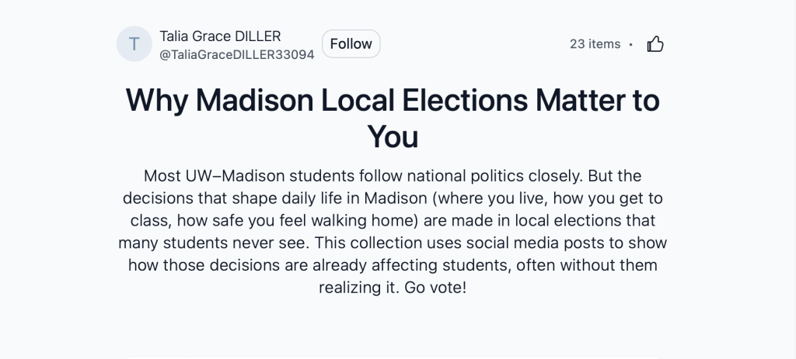Click the round "T" profile avatar
796x359 pixels.
point(134,44)
